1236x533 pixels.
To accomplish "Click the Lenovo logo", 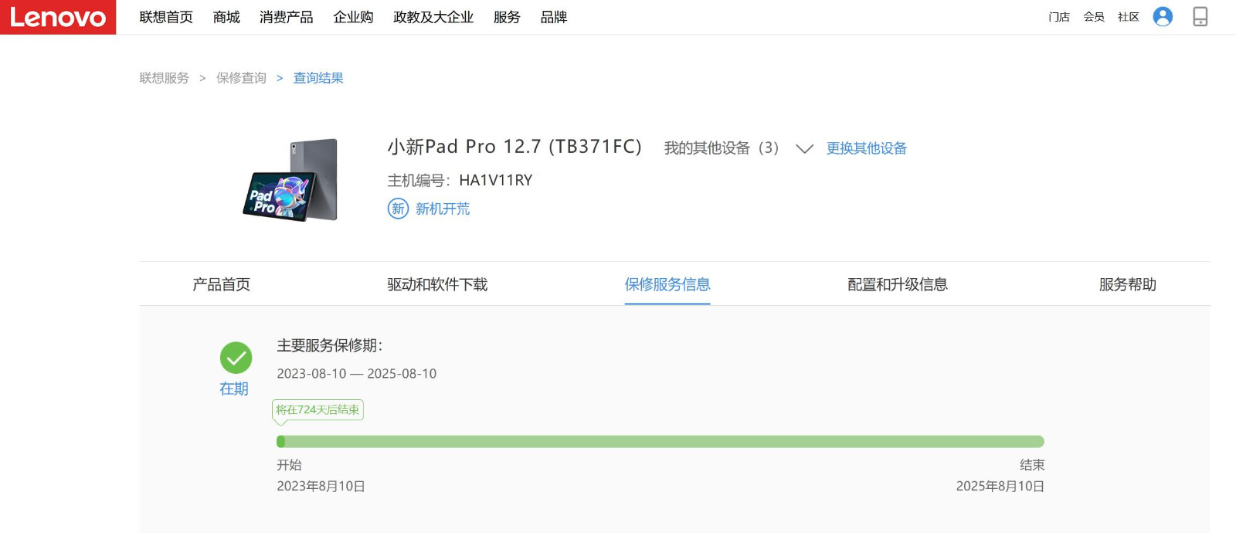I will coord(58,17).
